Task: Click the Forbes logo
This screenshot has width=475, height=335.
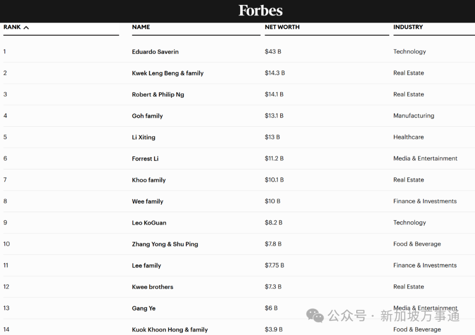Action: point(260,11)
